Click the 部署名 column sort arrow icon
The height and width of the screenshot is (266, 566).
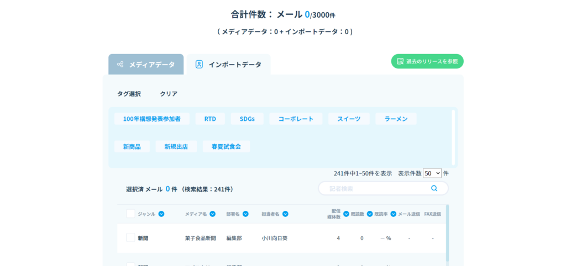(245, 214)
